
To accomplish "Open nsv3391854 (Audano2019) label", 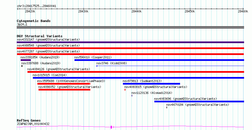I will (x=40, y=57).
